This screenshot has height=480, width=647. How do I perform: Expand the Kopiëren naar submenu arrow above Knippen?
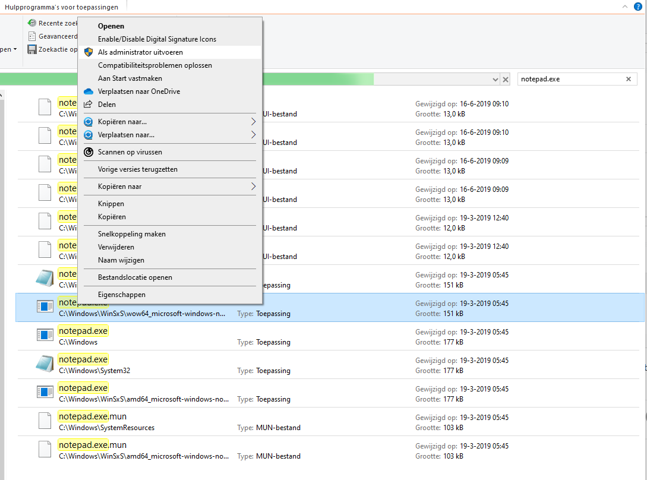click(x=253, y=187)
